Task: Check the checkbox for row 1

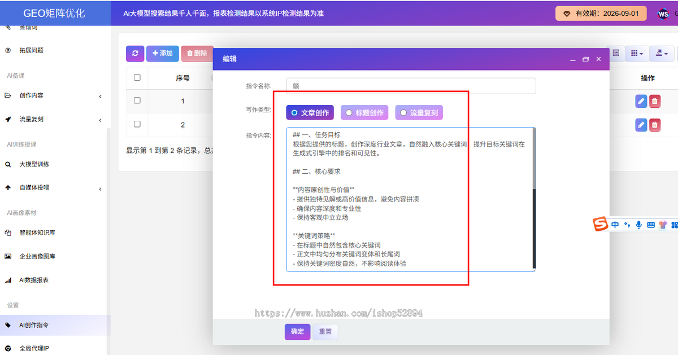Action: point(137,100)
